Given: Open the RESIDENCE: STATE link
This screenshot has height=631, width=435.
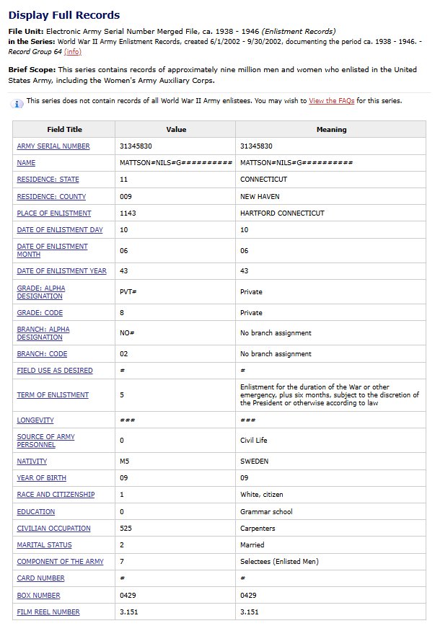Looking at the screenshot, I should coord(49,179).
